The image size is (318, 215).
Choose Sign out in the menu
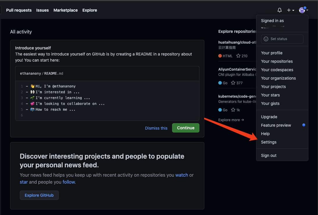pos(269,155)
